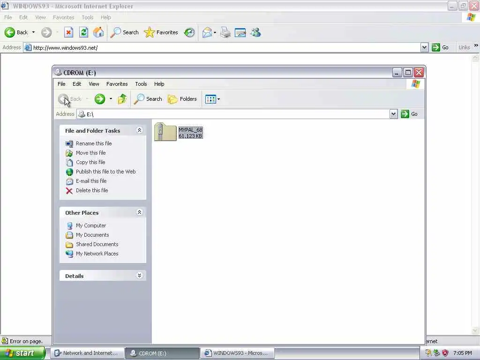Click Search in CDROM window toolbar

(x=148, y=99)
